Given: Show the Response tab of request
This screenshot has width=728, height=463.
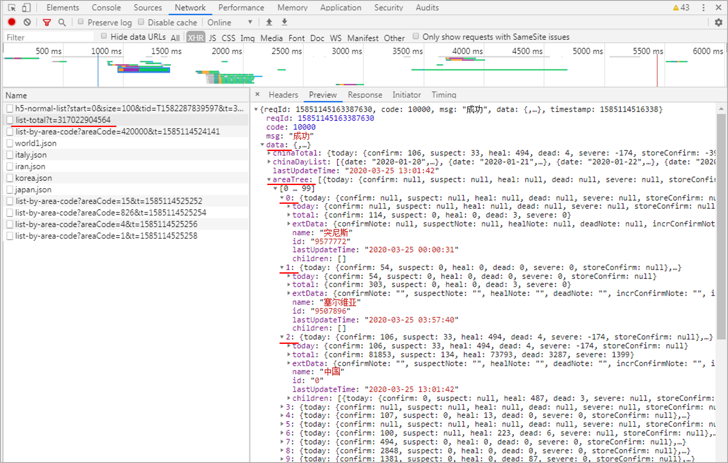Looking at the screenshot, I should tap(365, 95).
